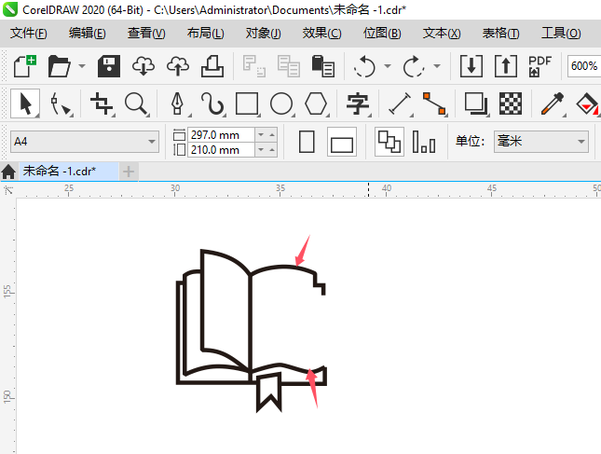The image size is (601, 454).
Task: Select the Color Eyedropper tool
Action: (552, 103)
